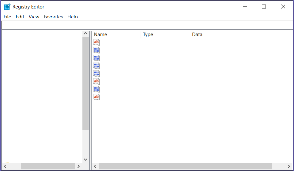Viewport: 294px width, 171px height.
Task: Open the Favorites menu
Action: pos(53,17)
